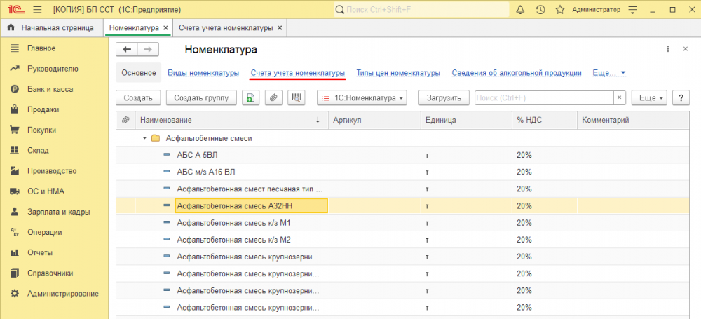Open Зарплата и кадры section
The width and height of the screenshot is (701, 319).
[x=59, y=212]
